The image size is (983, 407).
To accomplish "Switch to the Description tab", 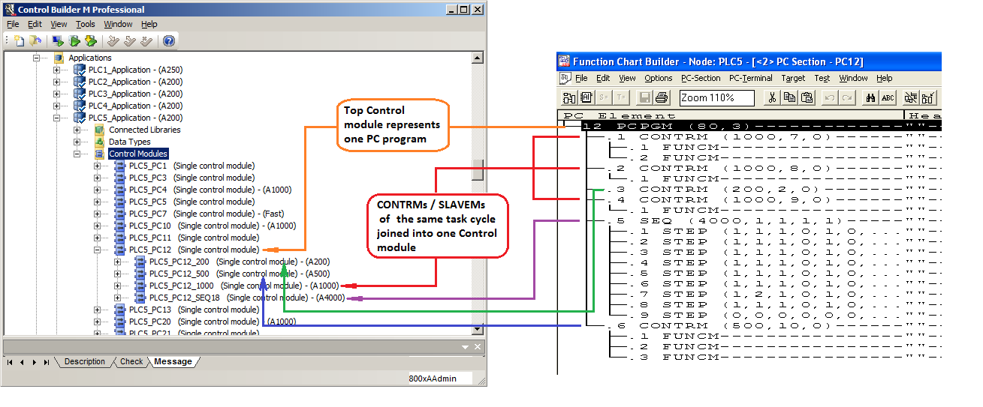I will click(x=84, y=361).
